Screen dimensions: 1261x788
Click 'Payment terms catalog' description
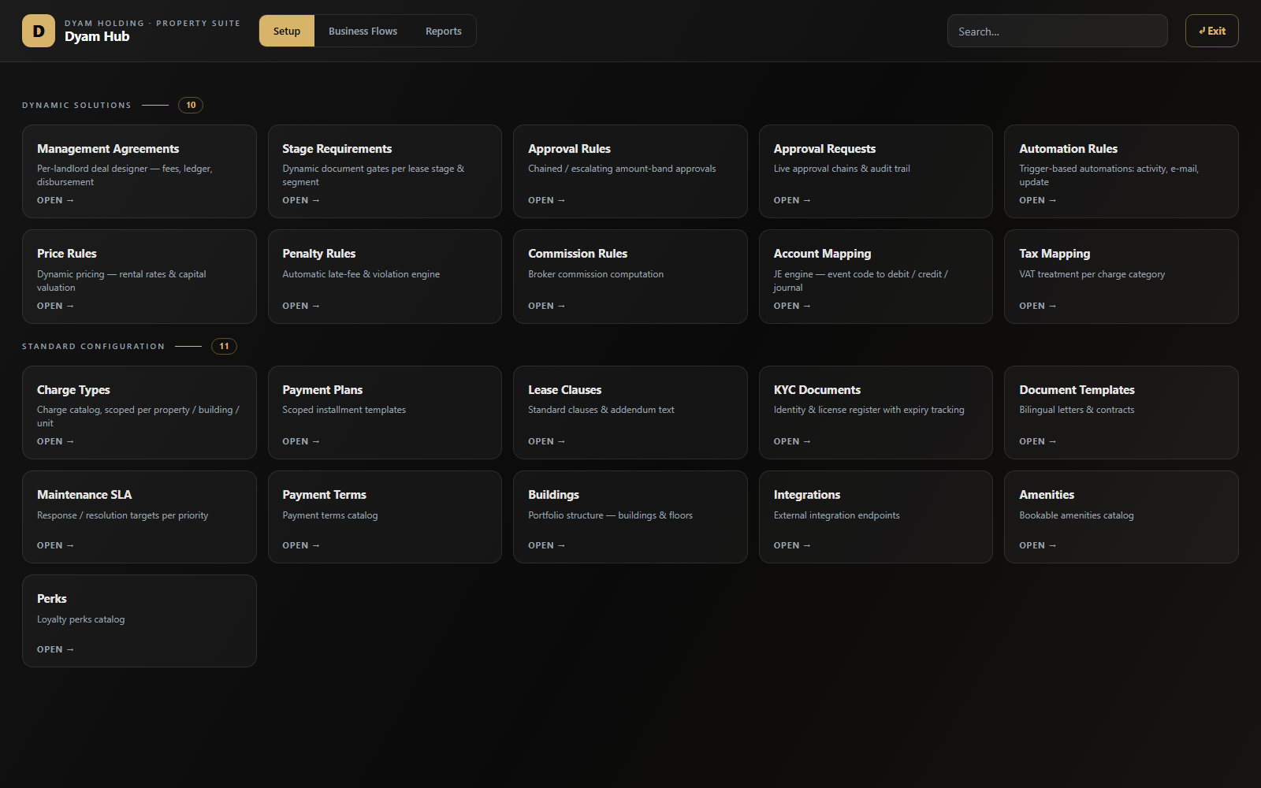click(x=330, y=515)
